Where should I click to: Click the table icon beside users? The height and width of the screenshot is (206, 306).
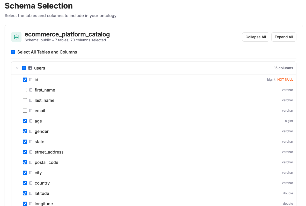pos(30,68)
